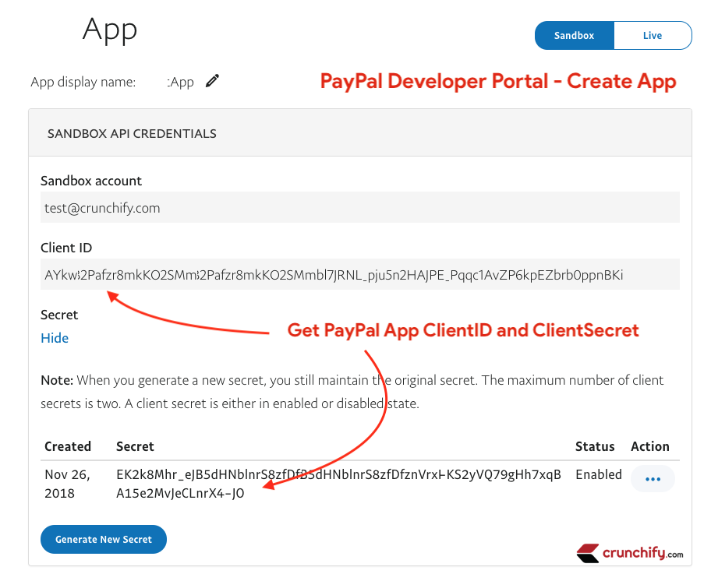Image resolution: width=711 pixels, height=574 pixels.
Task: Hide the client secret value
Action: point(54,338)
